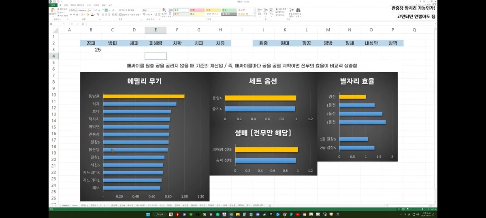Click the Find & Select binoculars icon
The image size is (486, 218).
298,10
